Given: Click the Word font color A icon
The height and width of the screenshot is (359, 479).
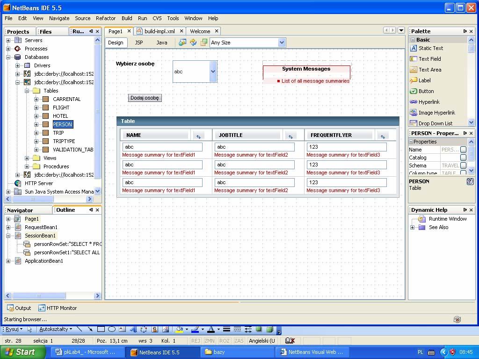Looking at the screenshot, I should click(x=211, y=329).
